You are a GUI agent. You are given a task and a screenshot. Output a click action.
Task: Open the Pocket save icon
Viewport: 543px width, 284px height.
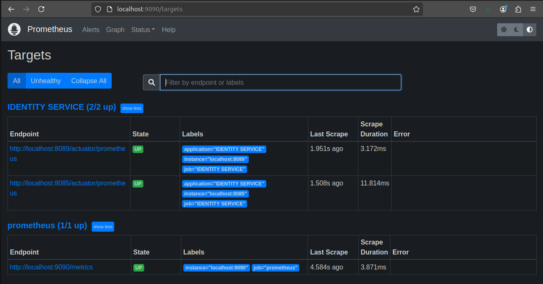point(473,9)
